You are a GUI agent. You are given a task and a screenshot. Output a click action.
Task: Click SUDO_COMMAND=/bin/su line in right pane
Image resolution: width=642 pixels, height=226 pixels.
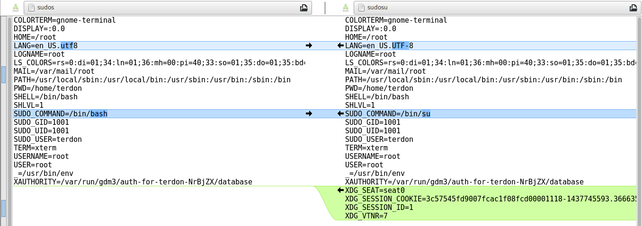(388, 114)
